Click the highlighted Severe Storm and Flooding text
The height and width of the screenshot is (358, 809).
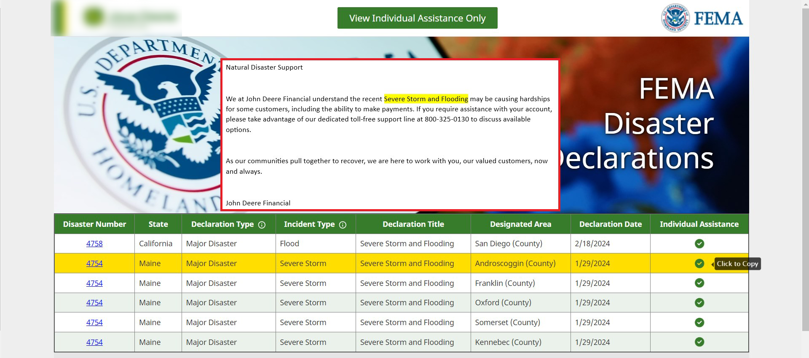coord(426,99)
